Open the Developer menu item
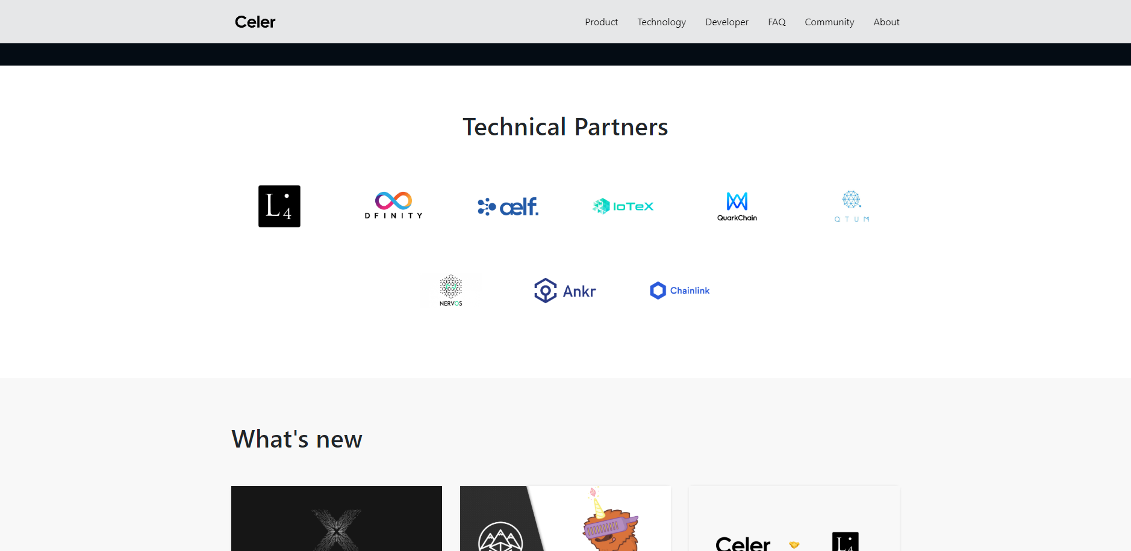Viewport: 1131px width, 551px height. point(726,22)
